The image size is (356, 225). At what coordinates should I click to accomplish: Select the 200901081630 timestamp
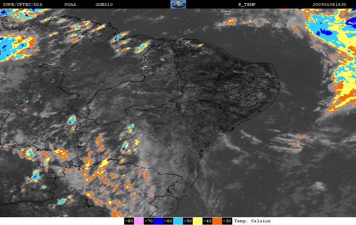point(329,5)
